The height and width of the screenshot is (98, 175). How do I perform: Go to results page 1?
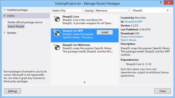click(84, 82)
